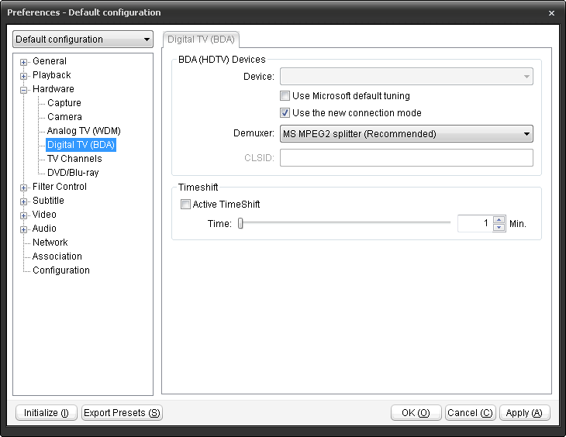Screen dimensions: 566x437
Task: Click the CLSID input field
Action: point(406,158)
